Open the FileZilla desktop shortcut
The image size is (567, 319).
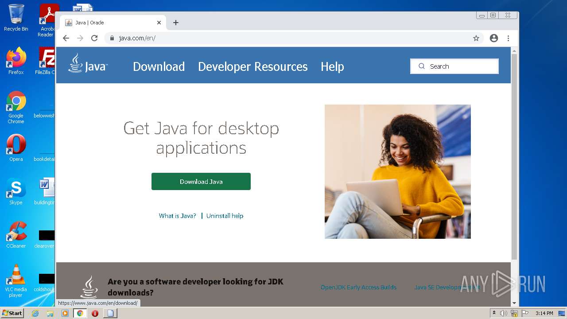(46, 61)
